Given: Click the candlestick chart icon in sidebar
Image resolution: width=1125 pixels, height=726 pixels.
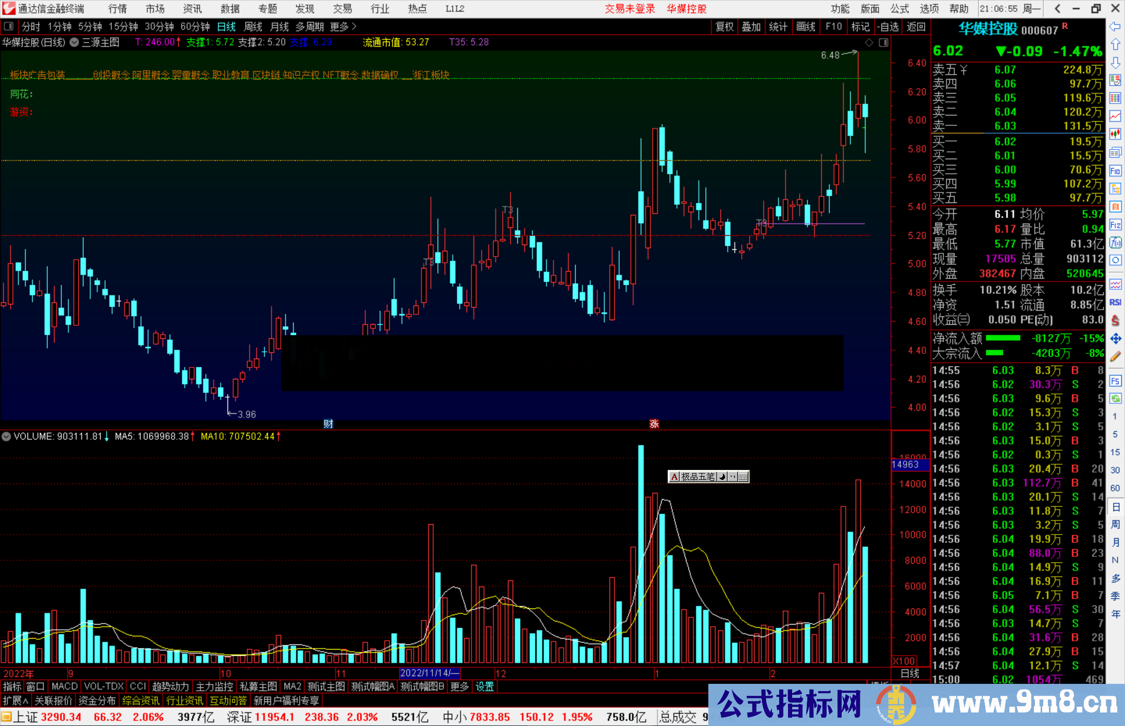Looking at the screenshot, I should [x=1115, y=134].
